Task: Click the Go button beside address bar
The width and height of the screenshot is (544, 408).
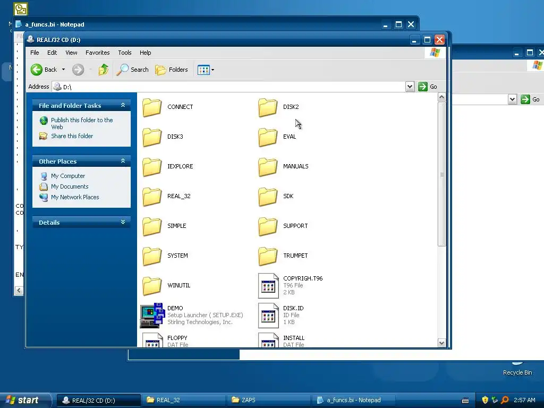Action: coord(428,87)
